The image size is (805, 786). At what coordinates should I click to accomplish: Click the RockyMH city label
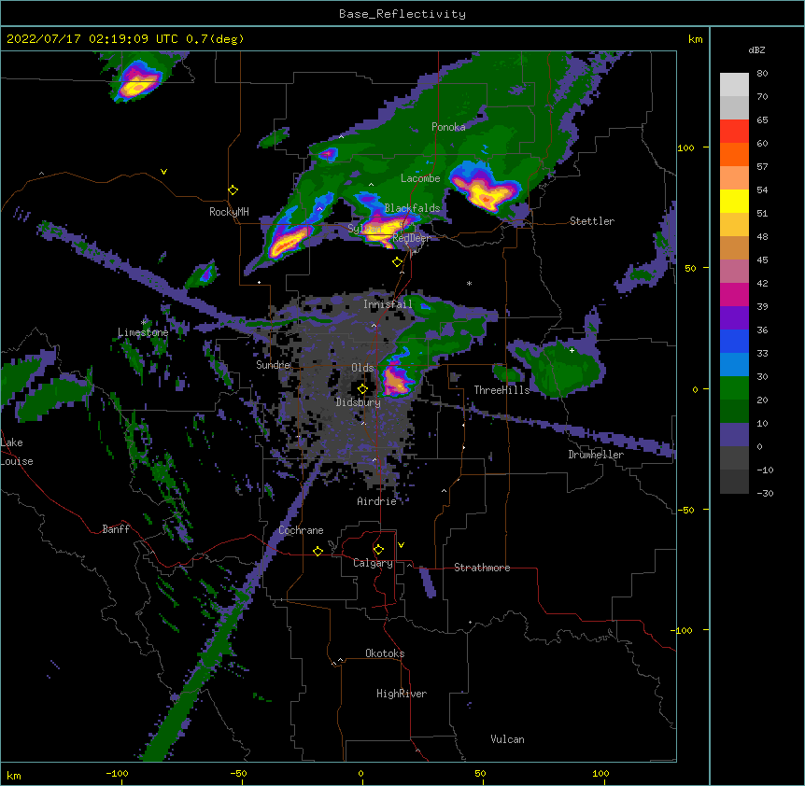pyautogui.click(x=229, y=212)
